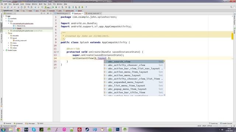
Task: Open the Refactor menu
Action: [34, 4]
